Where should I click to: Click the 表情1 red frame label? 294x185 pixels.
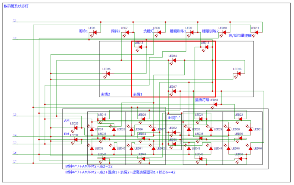[138, 94]
